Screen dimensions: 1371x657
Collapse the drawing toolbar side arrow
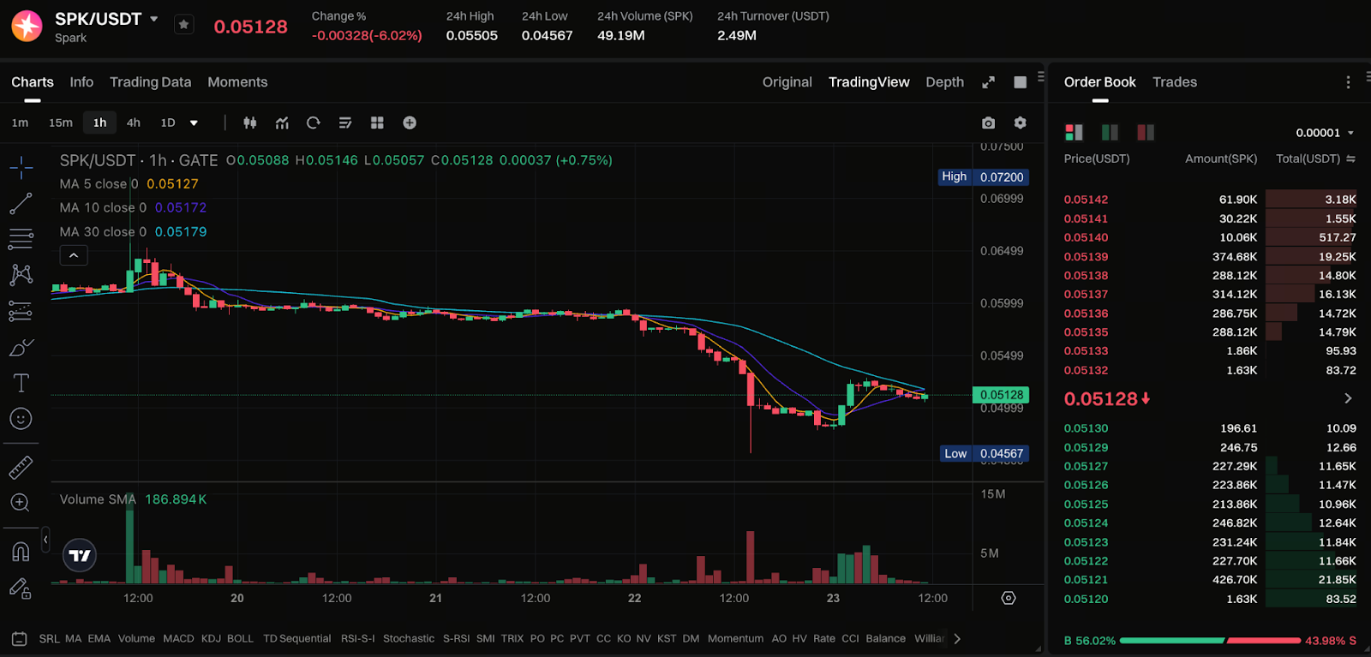45,540
